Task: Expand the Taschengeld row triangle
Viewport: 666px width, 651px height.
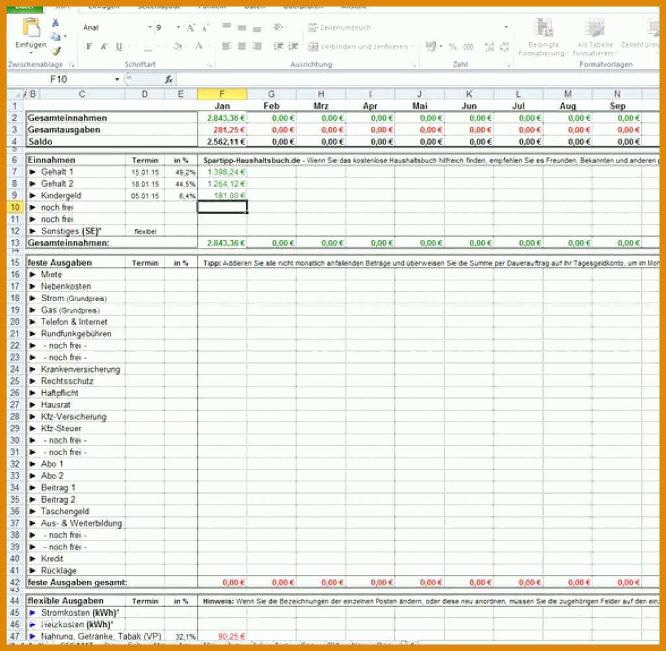Action: 33,512
